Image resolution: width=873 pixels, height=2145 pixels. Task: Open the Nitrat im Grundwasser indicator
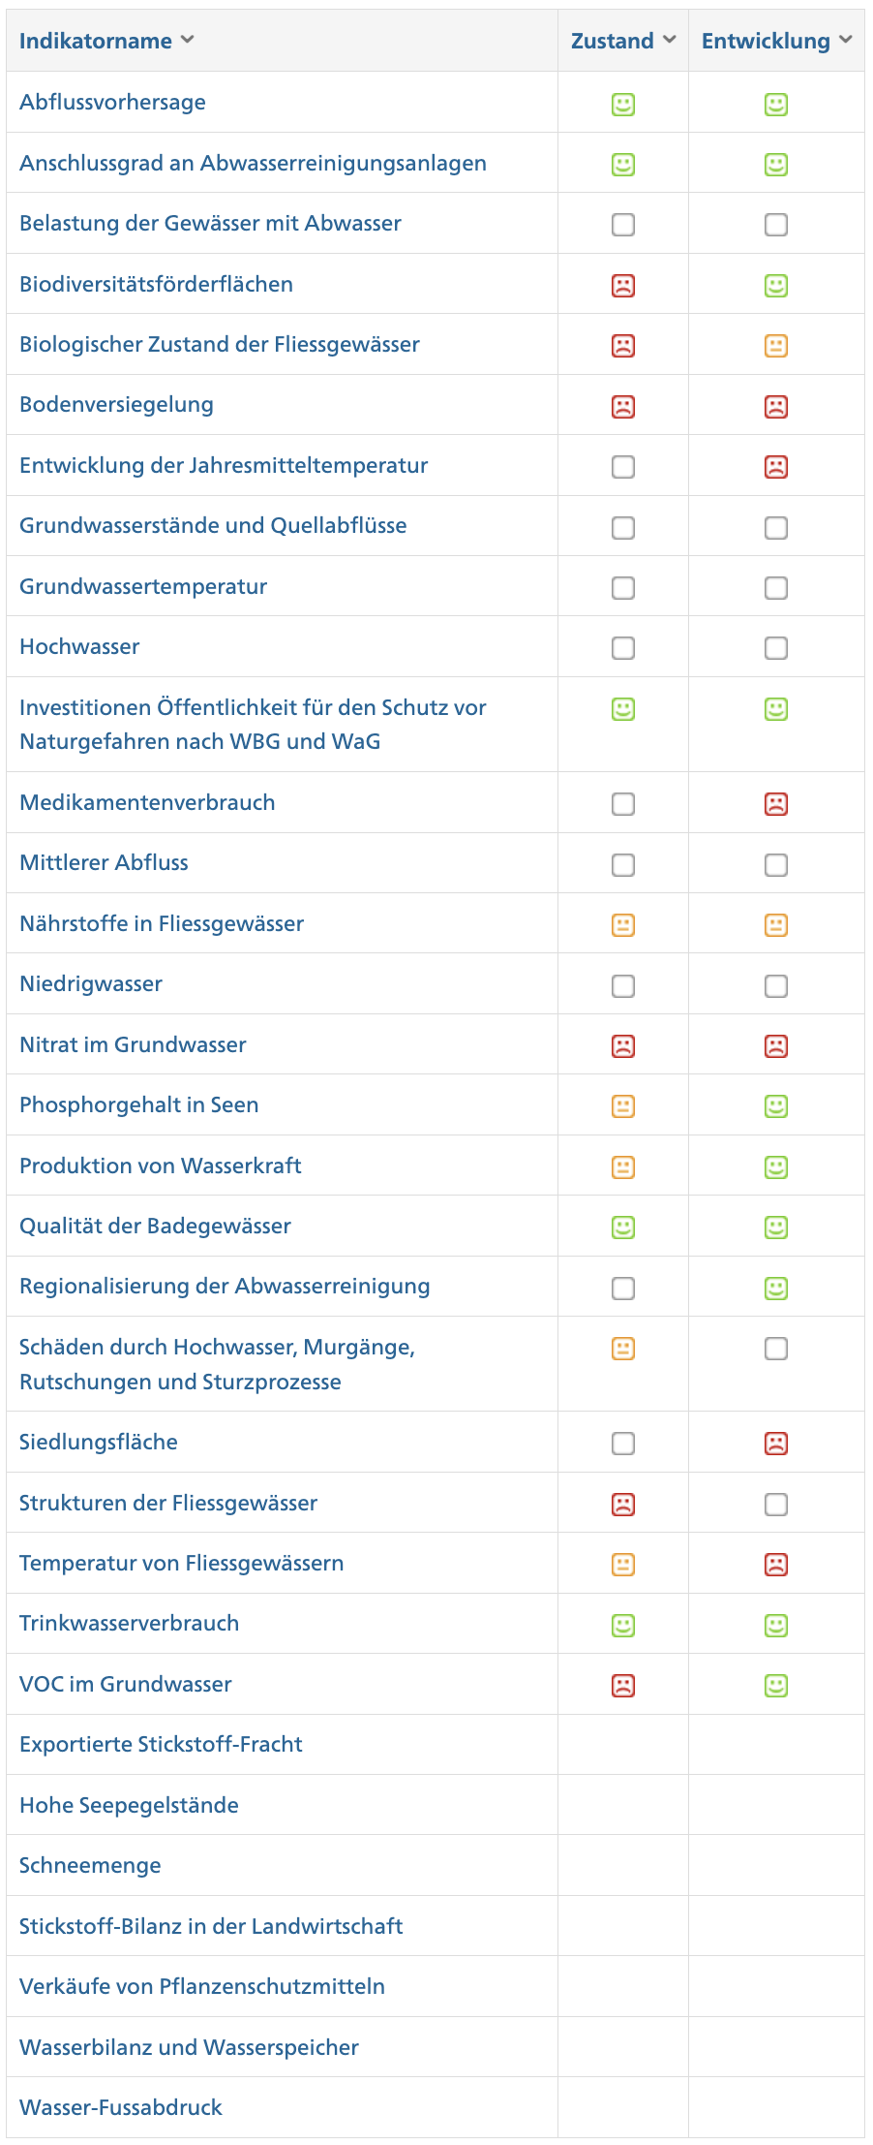click(133, 1044)
